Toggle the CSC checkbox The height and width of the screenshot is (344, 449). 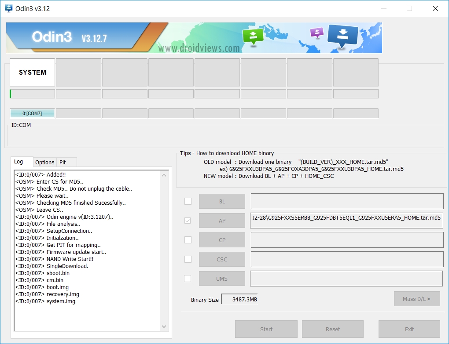[x=188, y=259]
